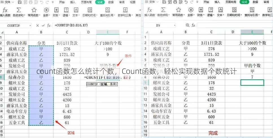Select Formulas (公式) tab in right window
Screen dimensions: 273x138
click(x=244, y=2)
